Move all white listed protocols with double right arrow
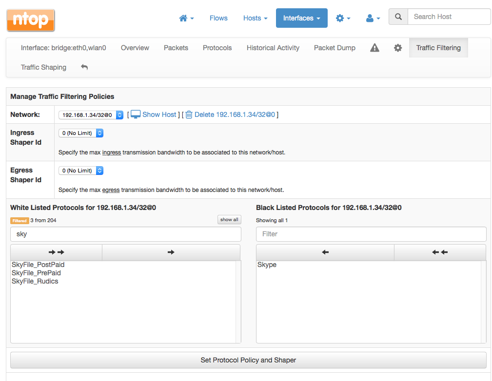 click(x=57, y=252)
